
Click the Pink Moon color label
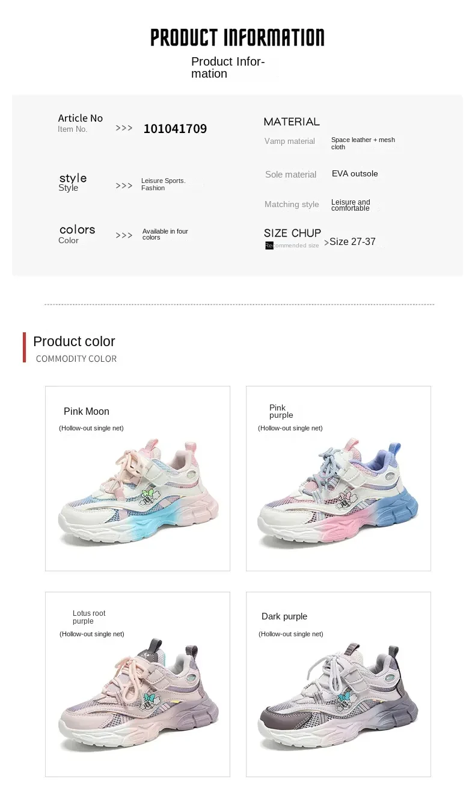pos(87,412)
